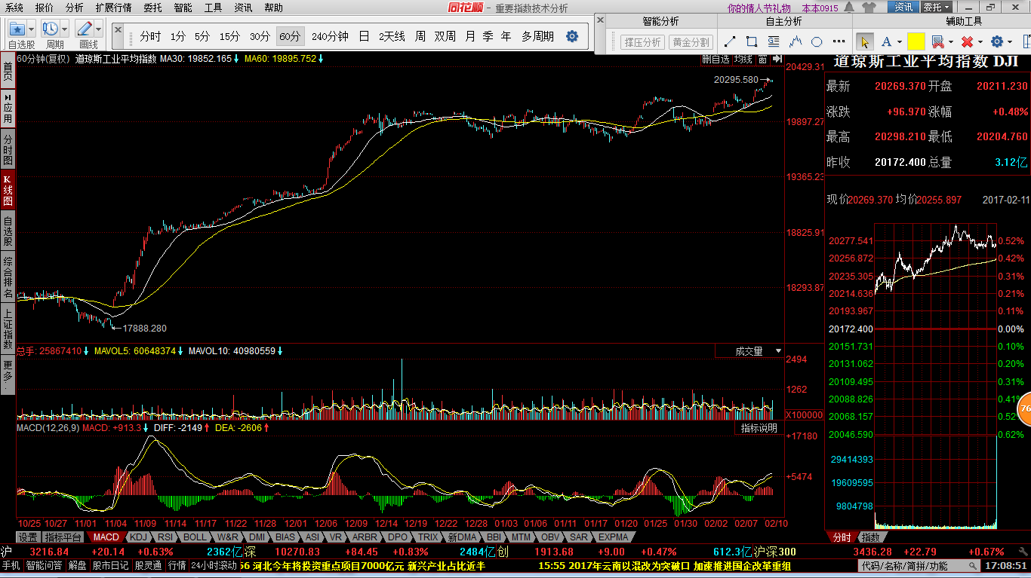Viewport: 1031px width, 578px height.
Task: Switch chart to 多周期 view
Action: (x=537, y=36)
